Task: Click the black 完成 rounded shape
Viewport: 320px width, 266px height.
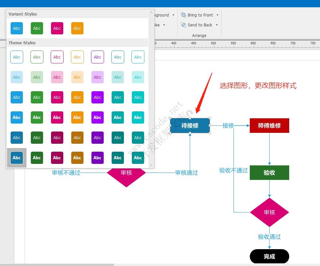Action: point(269,256)
